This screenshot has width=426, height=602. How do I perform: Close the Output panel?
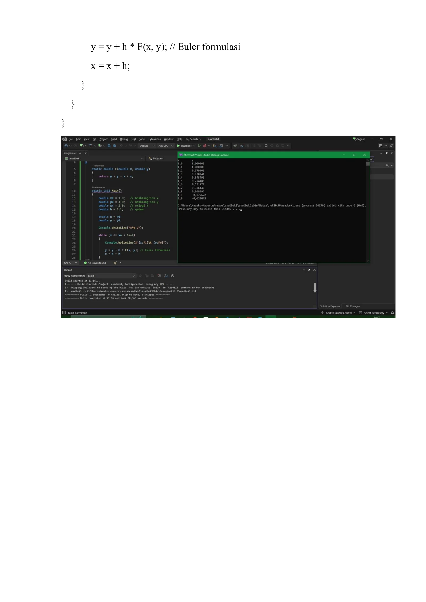click(x=314, y=270)
